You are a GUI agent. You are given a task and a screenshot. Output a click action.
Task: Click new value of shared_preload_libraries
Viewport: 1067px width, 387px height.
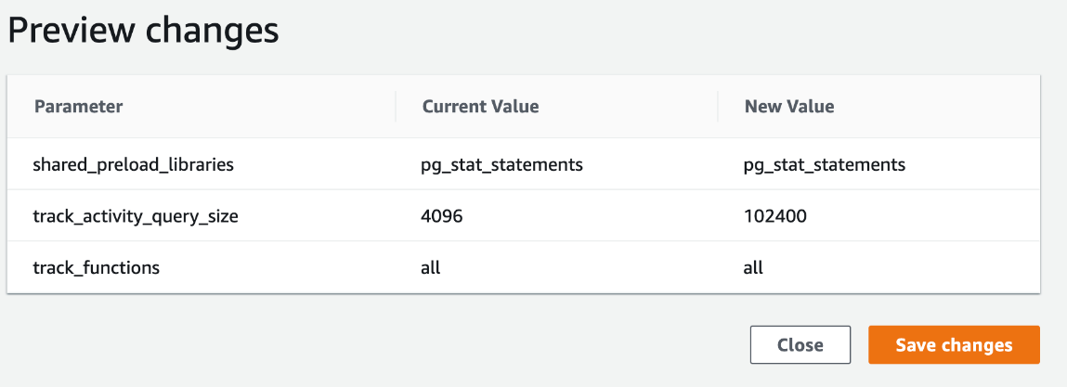click(825, 165)
